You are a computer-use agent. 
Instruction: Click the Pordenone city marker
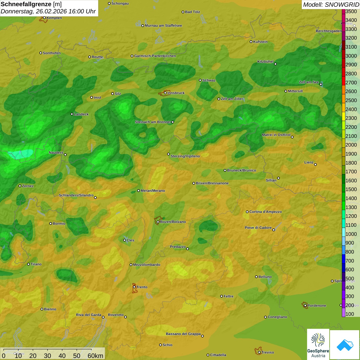[x=305, y=305]
